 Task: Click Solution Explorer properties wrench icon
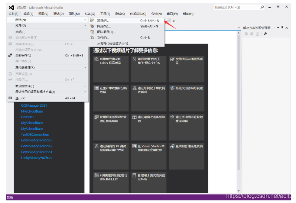(x=265, y=34)
